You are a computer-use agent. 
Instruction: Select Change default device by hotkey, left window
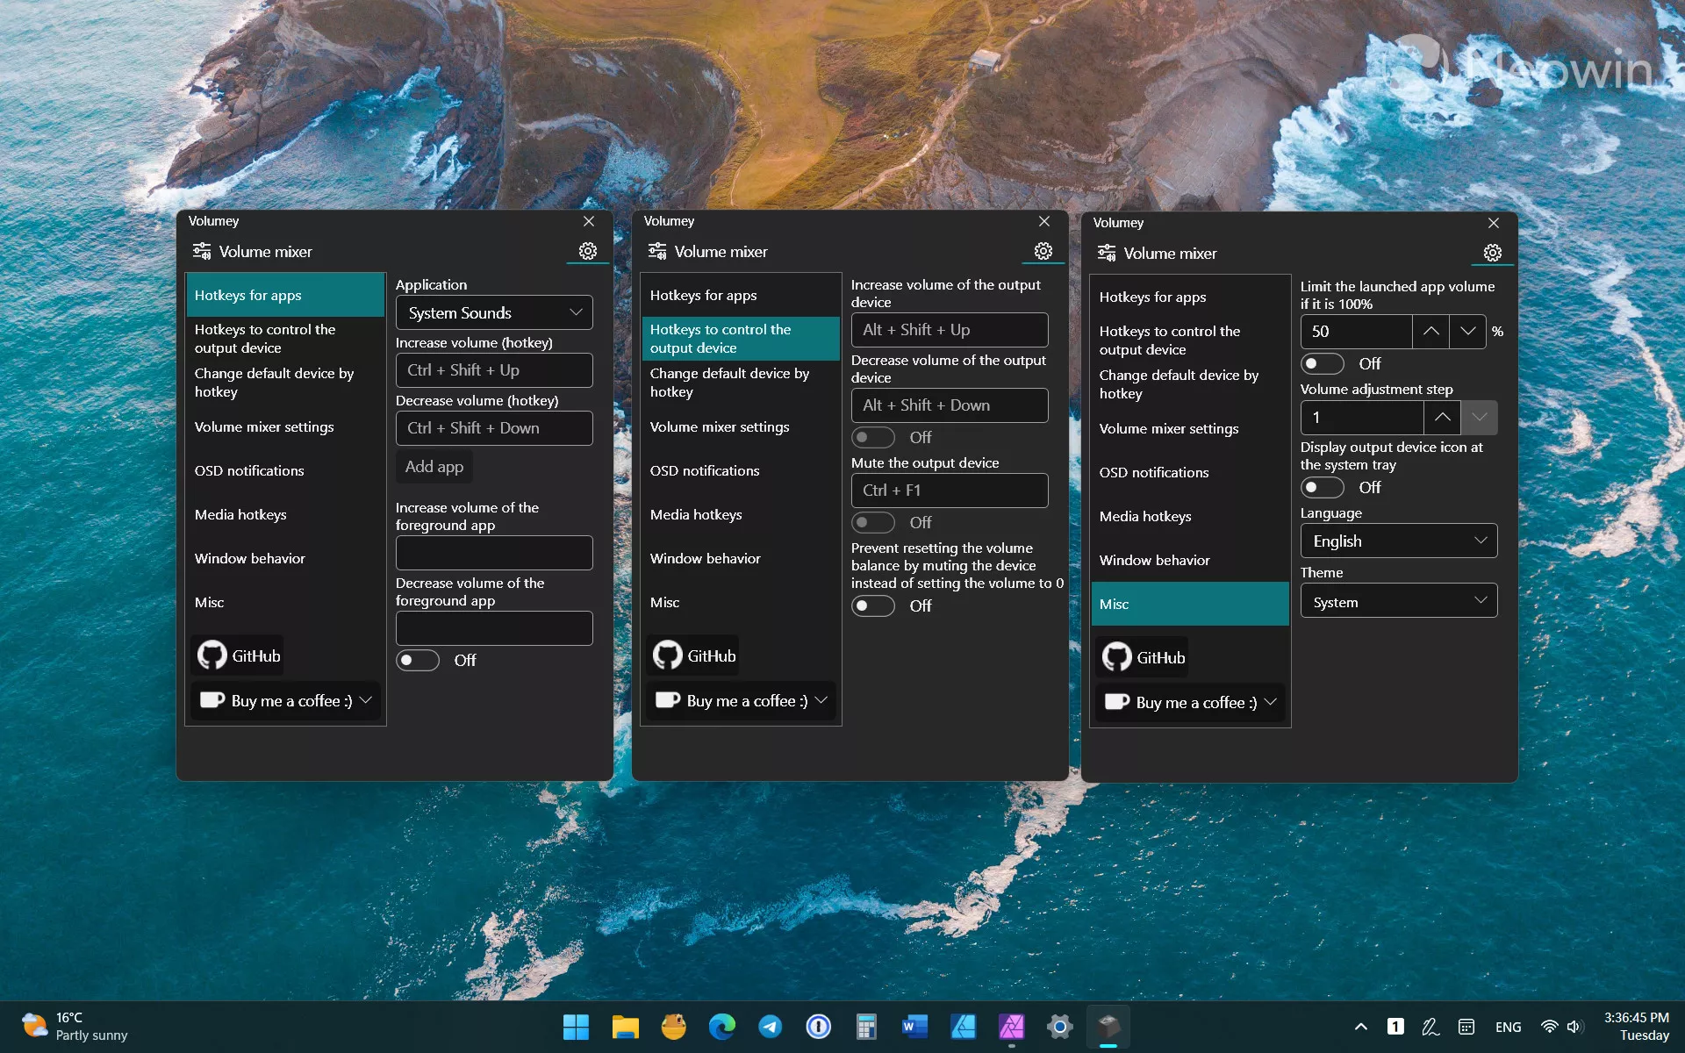(285, 383)
